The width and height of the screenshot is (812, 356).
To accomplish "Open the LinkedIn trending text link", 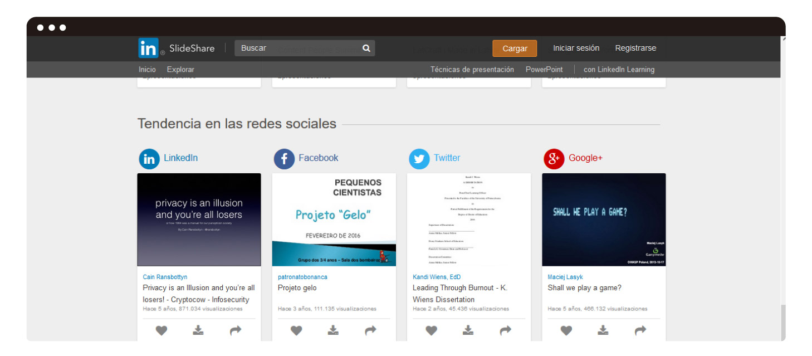I will click(180, 158).
